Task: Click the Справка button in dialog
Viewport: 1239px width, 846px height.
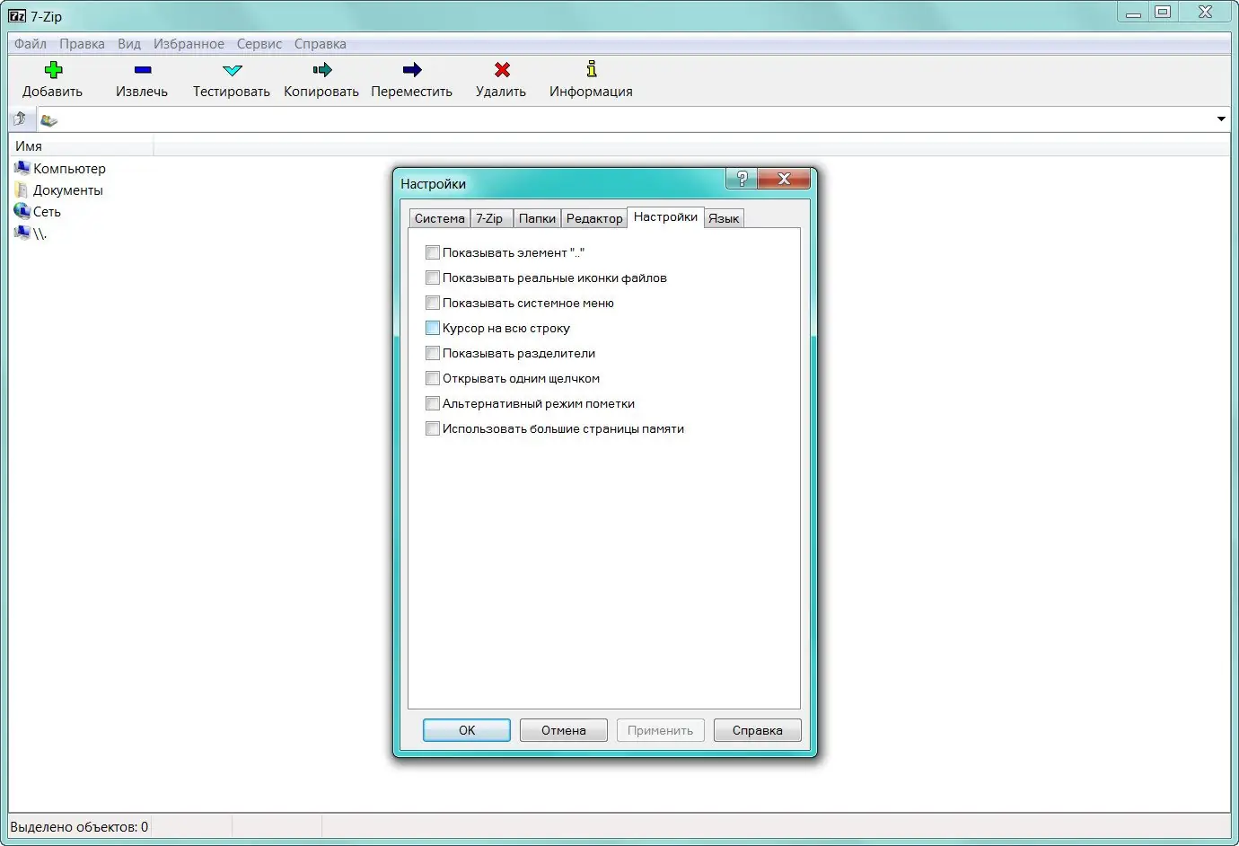Action: (758, 730)
